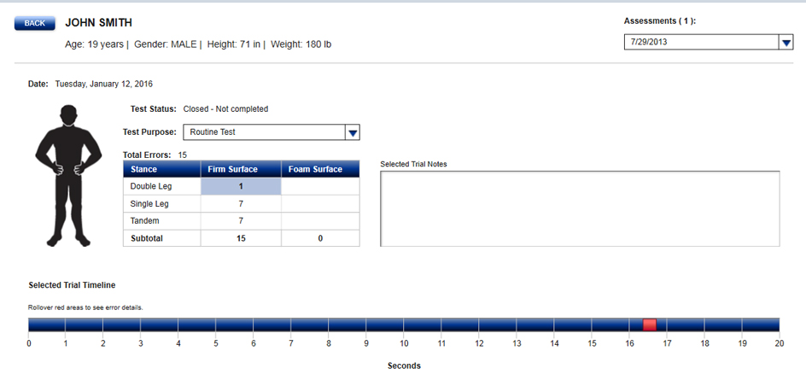Open the Assessments date dropdown arrow
This screenshot has width=806, height=386.
click(x=786, y=42)
